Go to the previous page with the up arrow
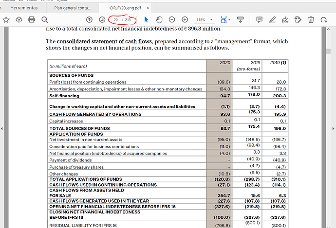Image resolution: width=336 pixels, height=228 pixels. 89,19
